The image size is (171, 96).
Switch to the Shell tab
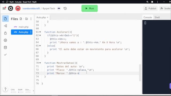[157, 17]
